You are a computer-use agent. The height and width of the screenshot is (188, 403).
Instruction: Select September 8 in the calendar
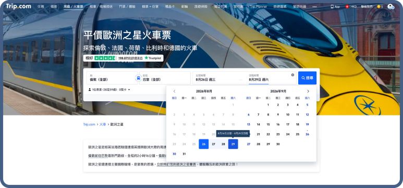point(268,114)
